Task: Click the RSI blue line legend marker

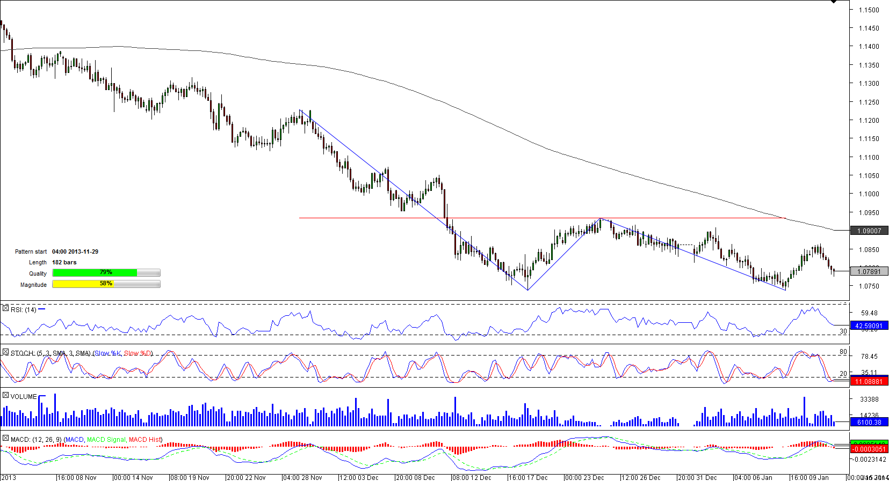Action: (42, 309)
